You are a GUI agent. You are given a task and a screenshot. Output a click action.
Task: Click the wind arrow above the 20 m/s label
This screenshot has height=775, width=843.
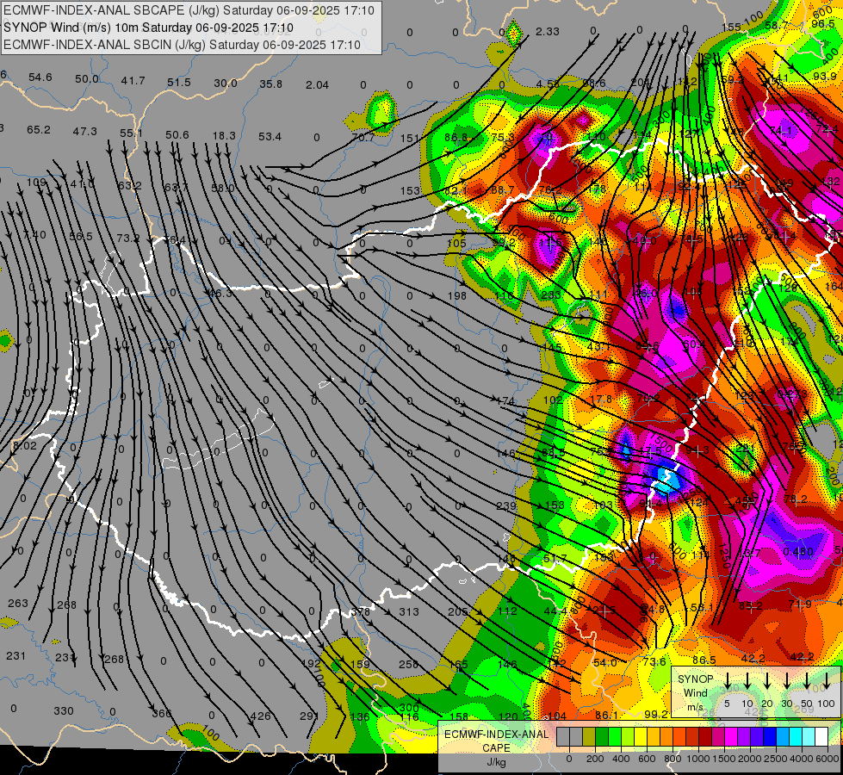coord(767,681)
